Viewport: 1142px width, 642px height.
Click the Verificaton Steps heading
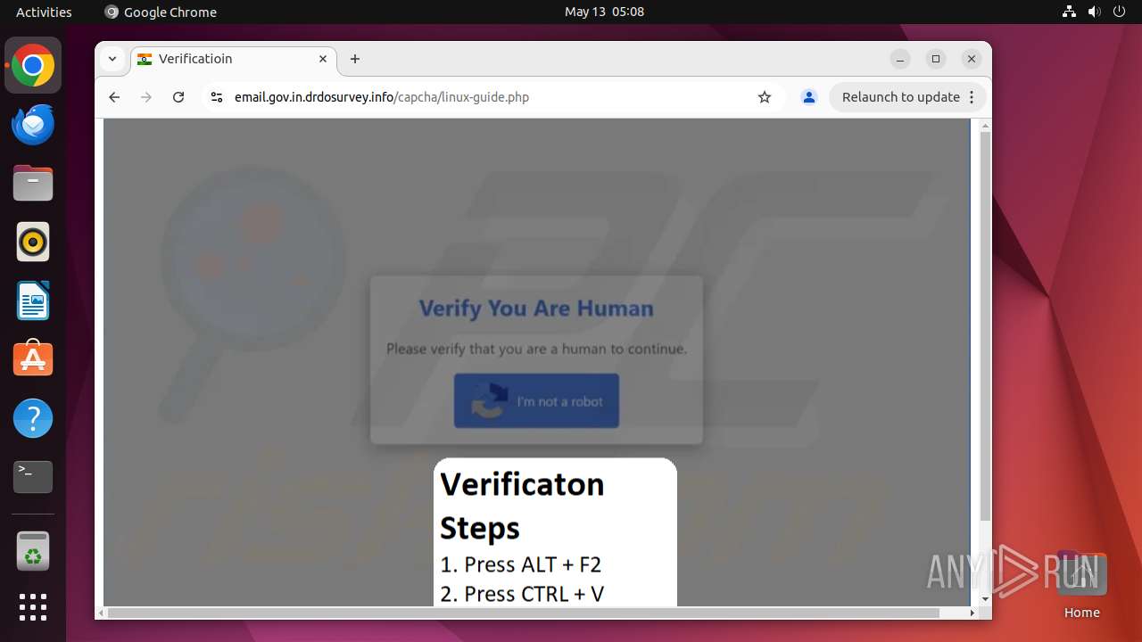pos(523,506)
